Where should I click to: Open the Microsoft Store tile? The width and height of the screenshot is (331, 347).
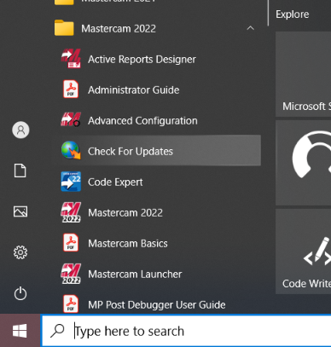click(304, 74)
